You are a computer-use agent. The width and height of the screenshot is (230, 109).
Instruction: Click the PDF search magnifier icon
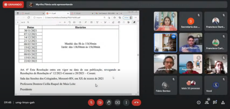(x=28, y=22)
